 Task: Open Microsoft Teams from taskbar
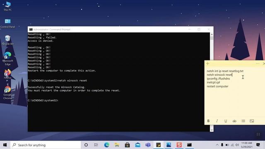click(148, 145)
